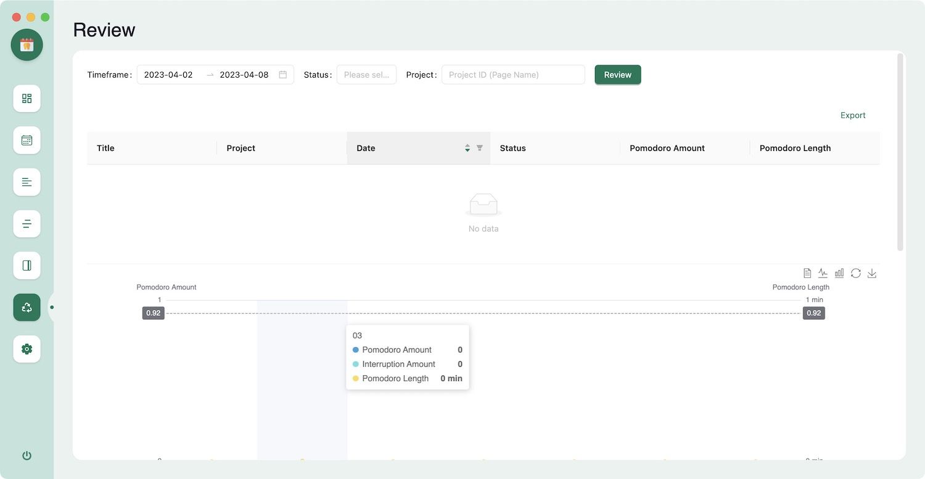The height and width of the screenshot is (479, 925).
Task: Open settings gear in sidebar
Action: 27,349
